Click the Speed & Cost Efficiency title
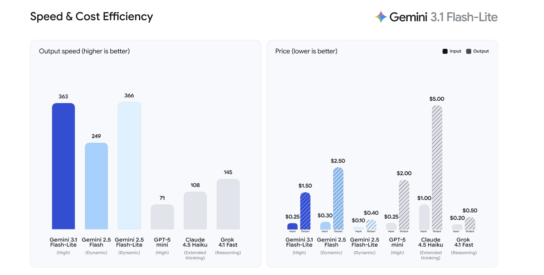This screenshot has width=544, height=275. coord(91,17)
